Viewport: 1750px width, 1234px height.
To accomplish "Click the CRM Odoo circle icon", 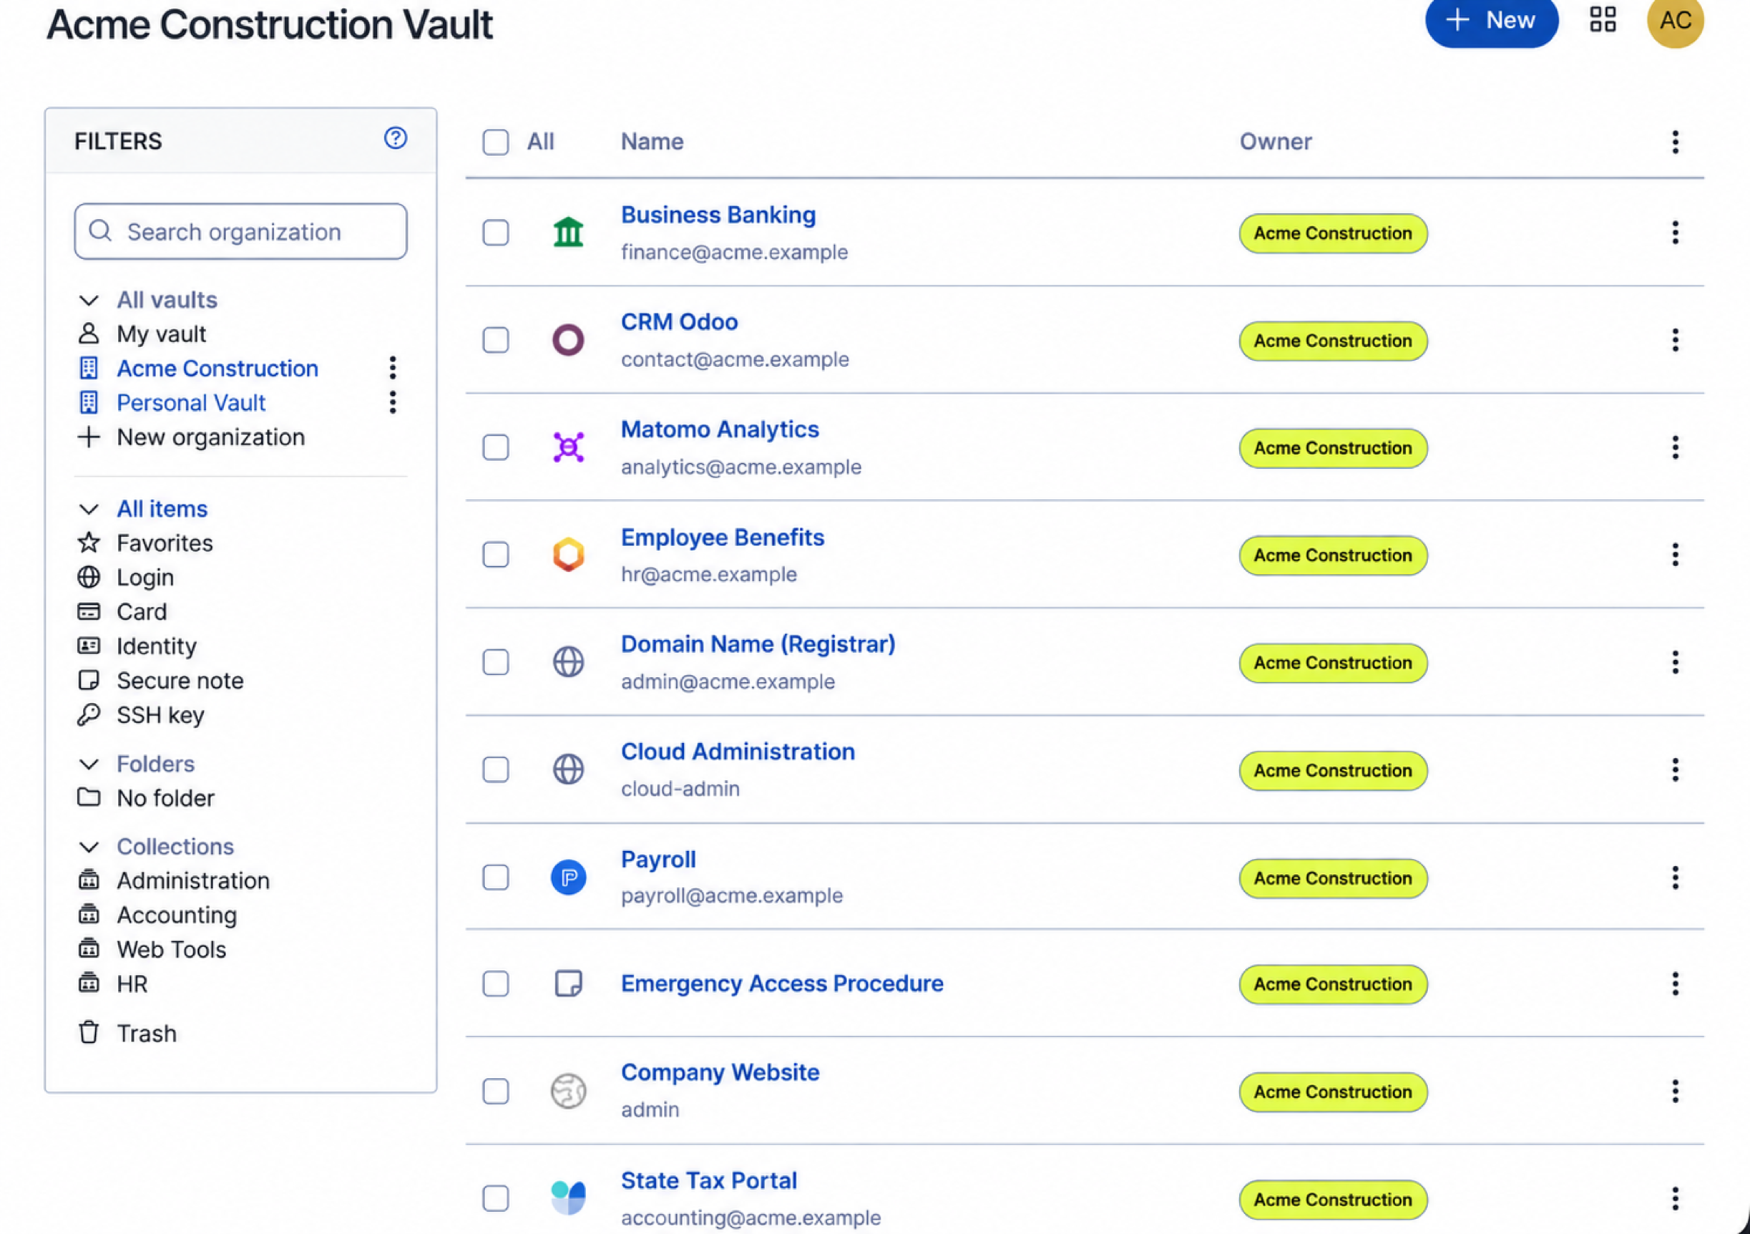I will [568, 339].
